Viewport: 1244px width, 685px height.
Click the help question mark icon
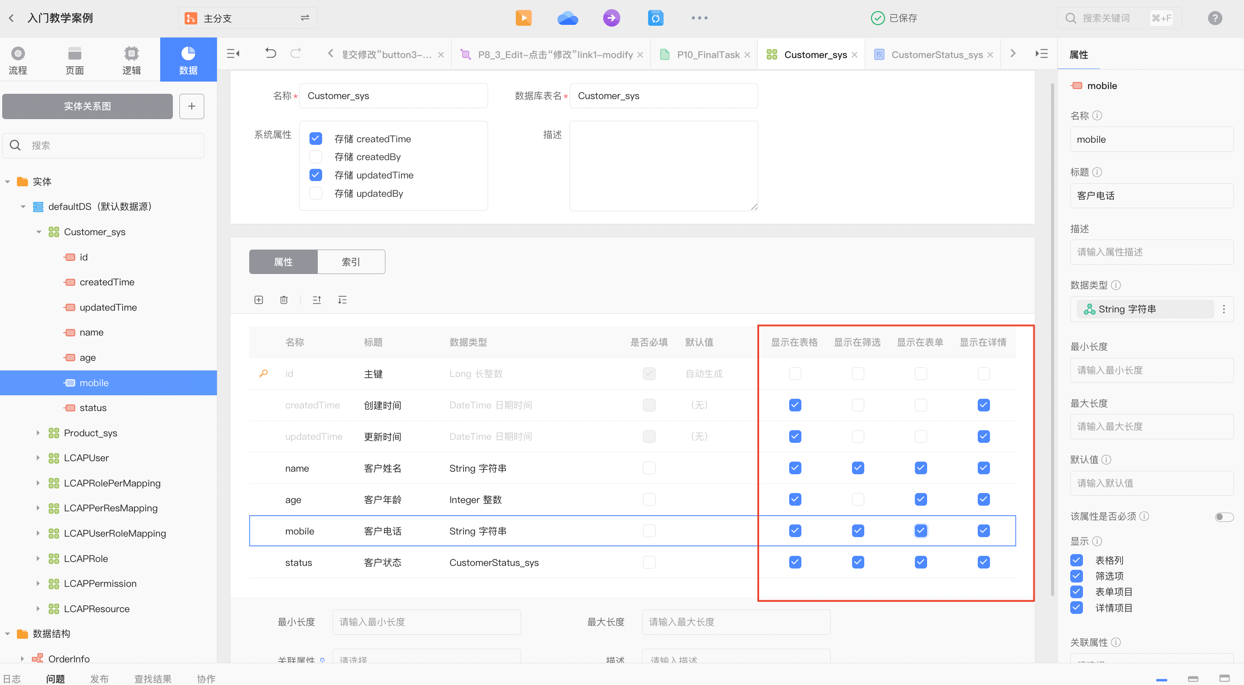1215,18
